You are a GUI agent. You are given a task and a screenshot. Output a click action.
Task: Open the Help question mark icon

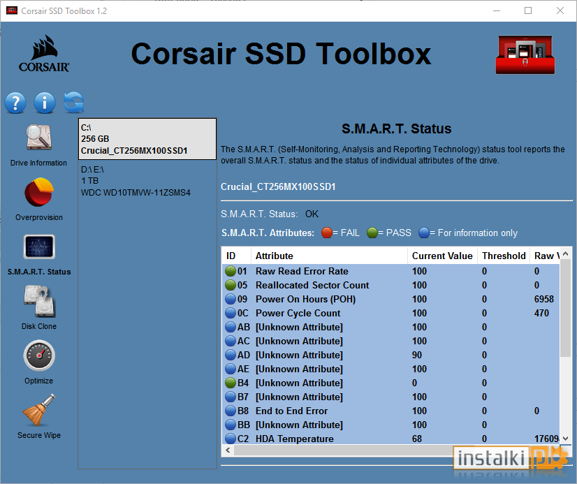click(15, 103)
